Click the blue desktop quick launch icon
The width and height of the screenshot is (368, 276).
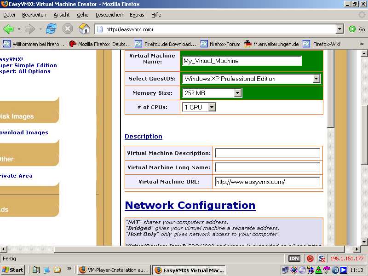tap(47, 270)
